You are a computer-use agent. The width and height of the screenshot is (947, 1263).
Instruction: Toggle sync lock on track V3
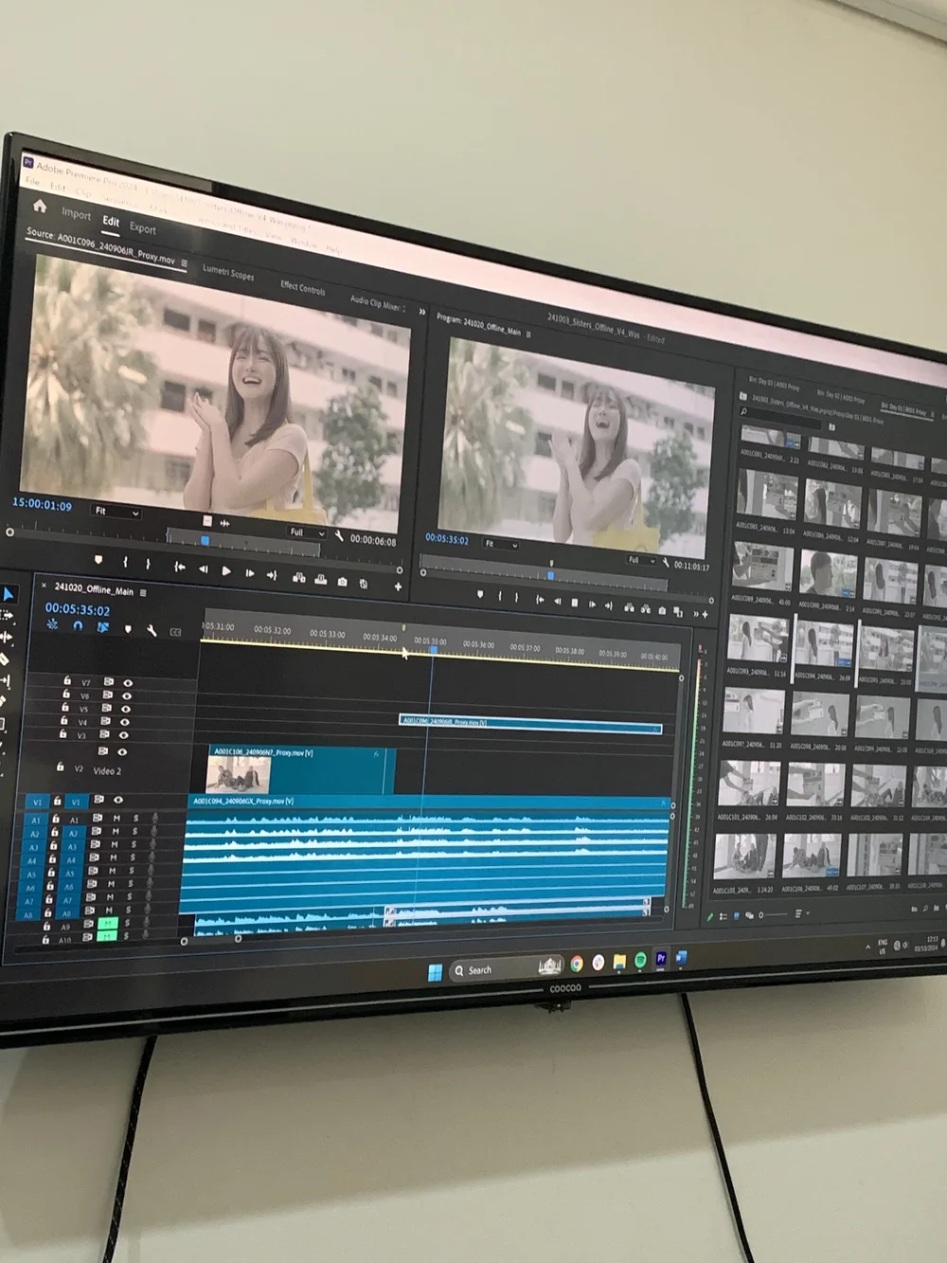[105, 733]
